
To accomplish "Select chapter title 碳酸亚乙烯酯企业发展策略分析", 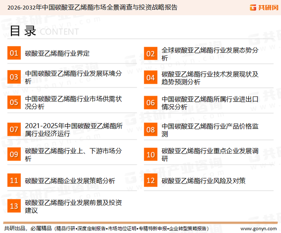I will click(70, 181).
